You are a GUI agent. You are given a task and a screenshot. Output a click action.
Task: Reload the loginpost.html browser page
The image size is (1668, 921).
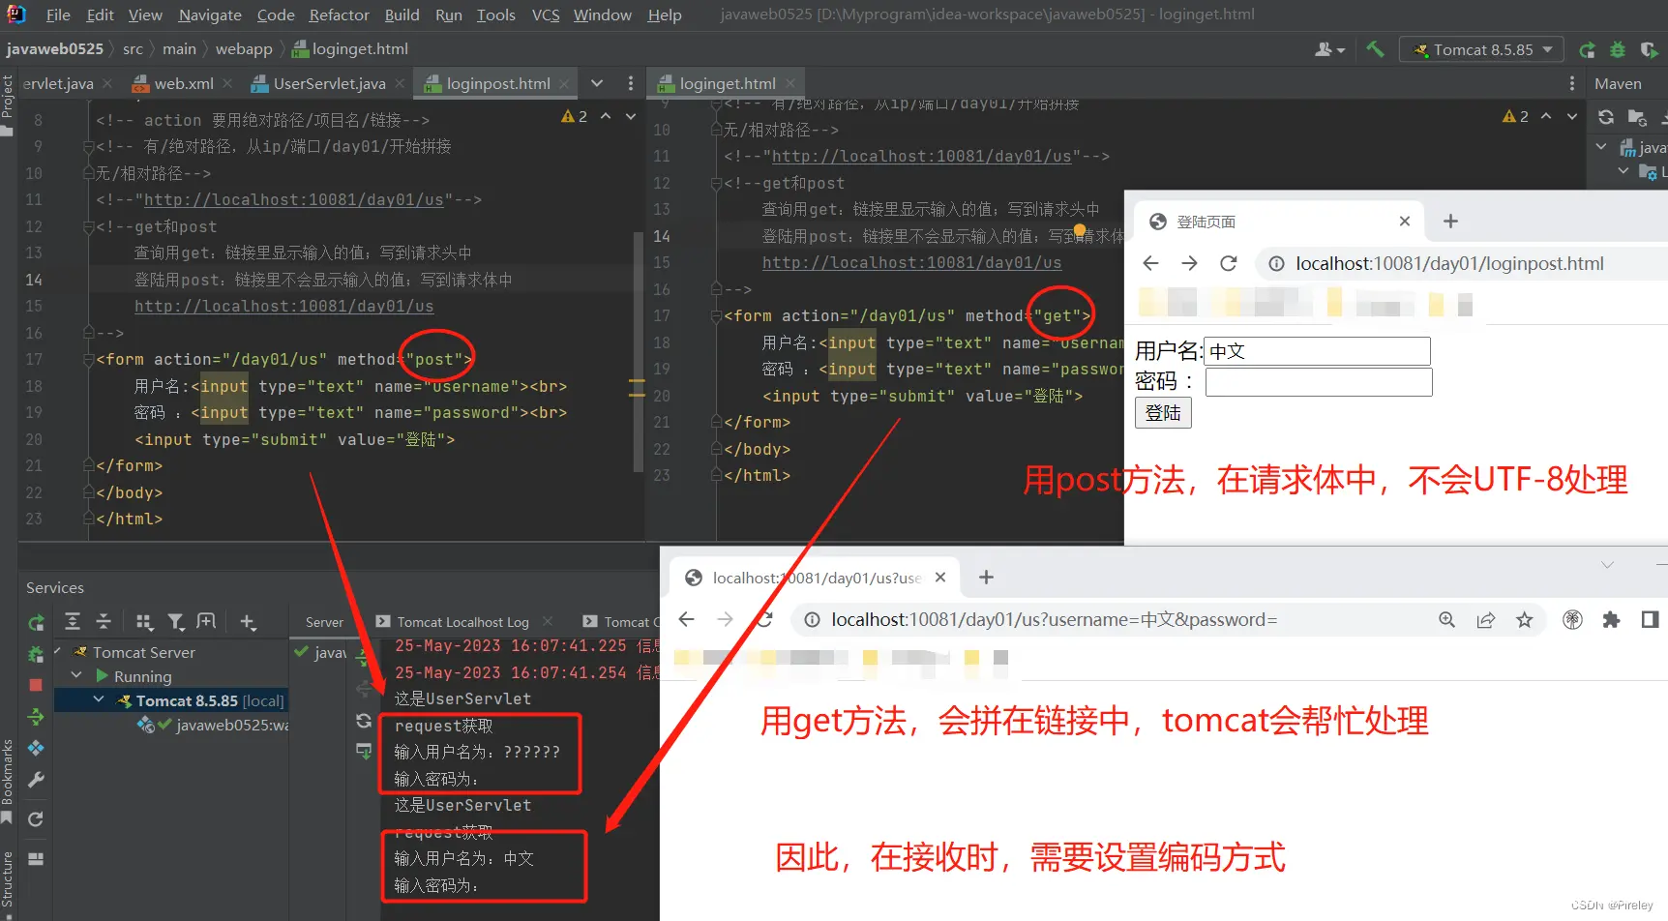click(x=1229, y=263)
